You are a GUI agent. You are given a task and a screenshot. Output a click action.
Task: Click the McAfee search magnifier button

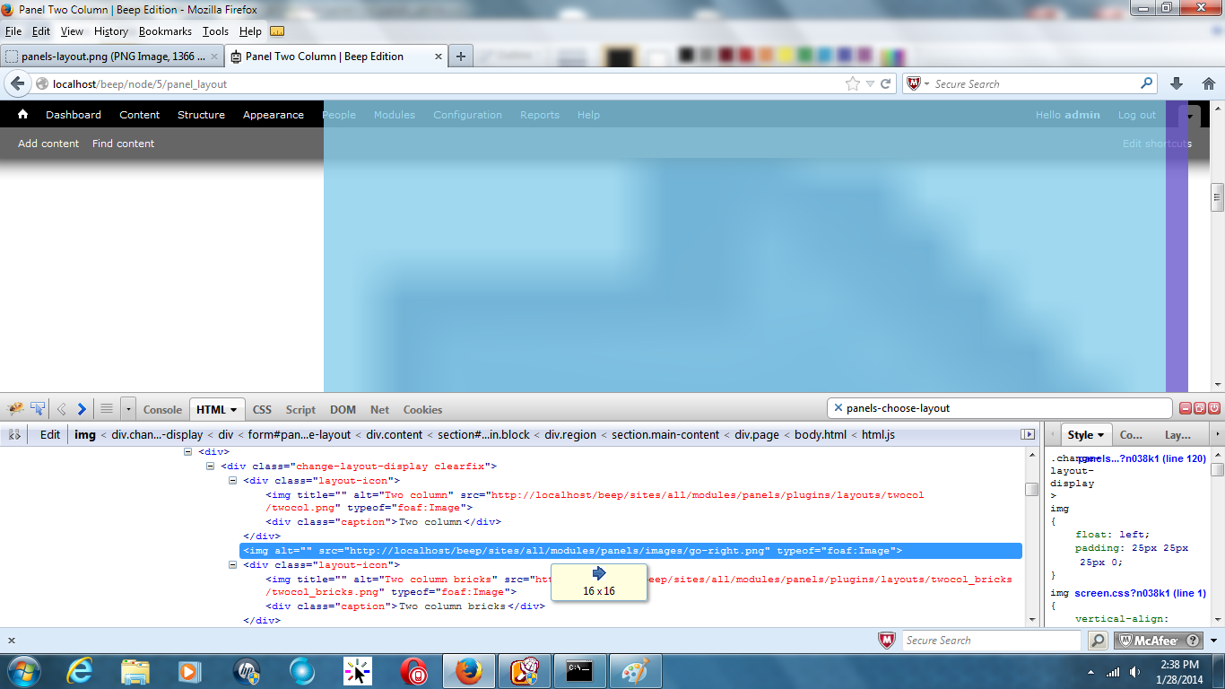1098,641
